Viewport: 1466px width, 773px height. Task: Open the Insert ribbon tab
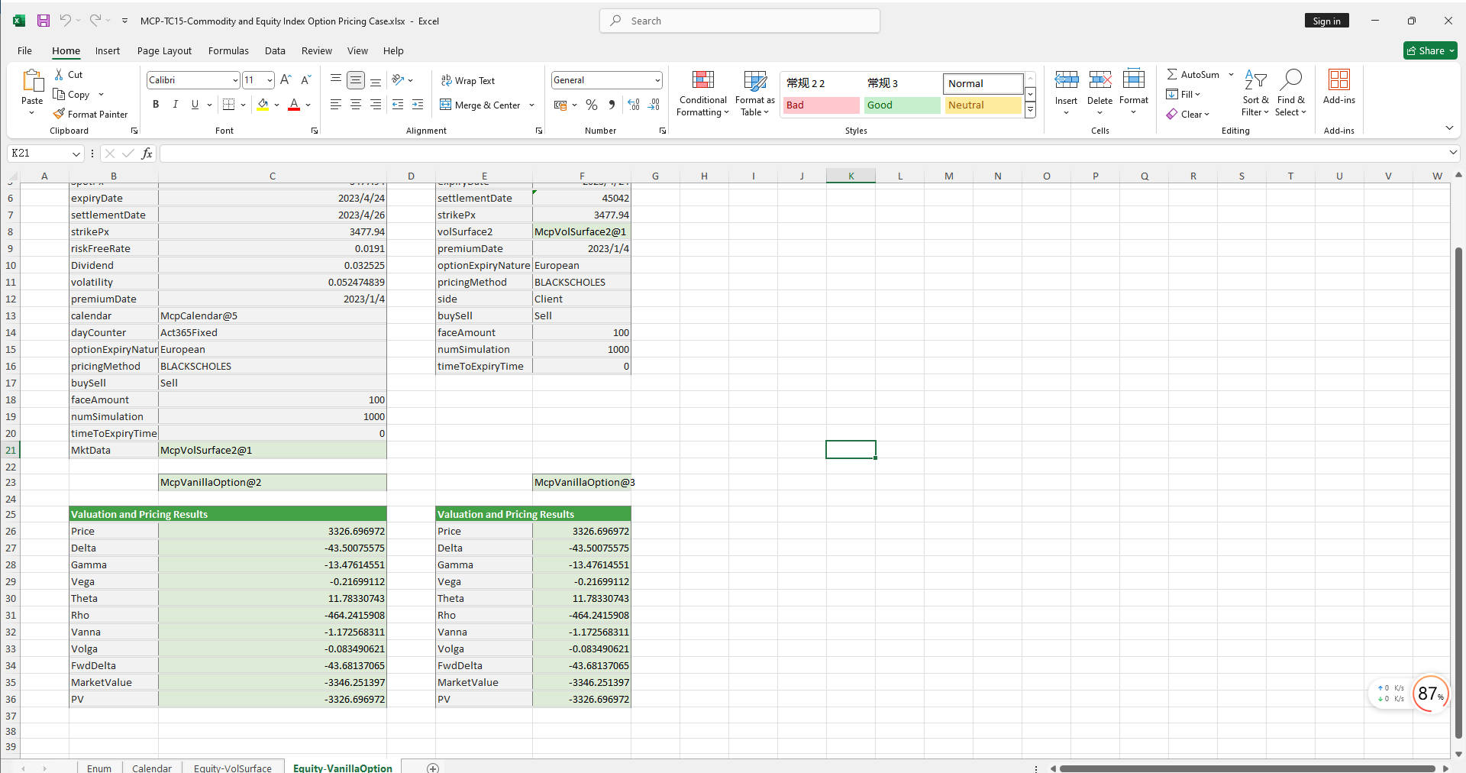pos(108,51)
